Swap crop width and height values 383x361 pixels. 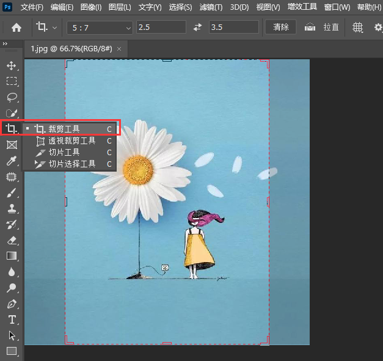[197, 27]
